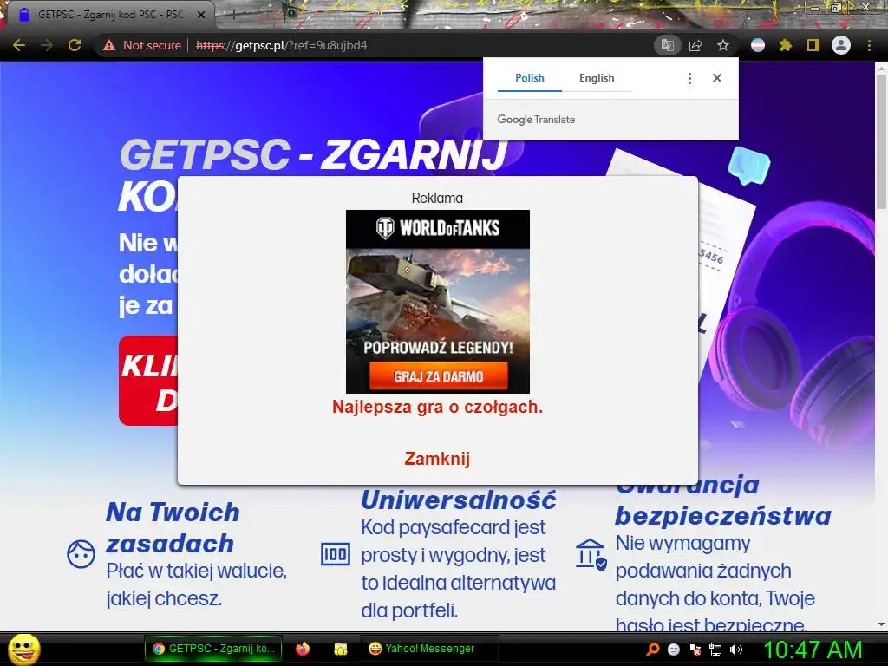The image size is (888, 666).
Task: Open translate popup options menu
Action: tap(689, 78)
